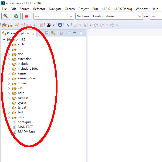The height and width of the screenshot is (162, 162).
Task: Click the blue monitor console icon
Action: point(60,25)
